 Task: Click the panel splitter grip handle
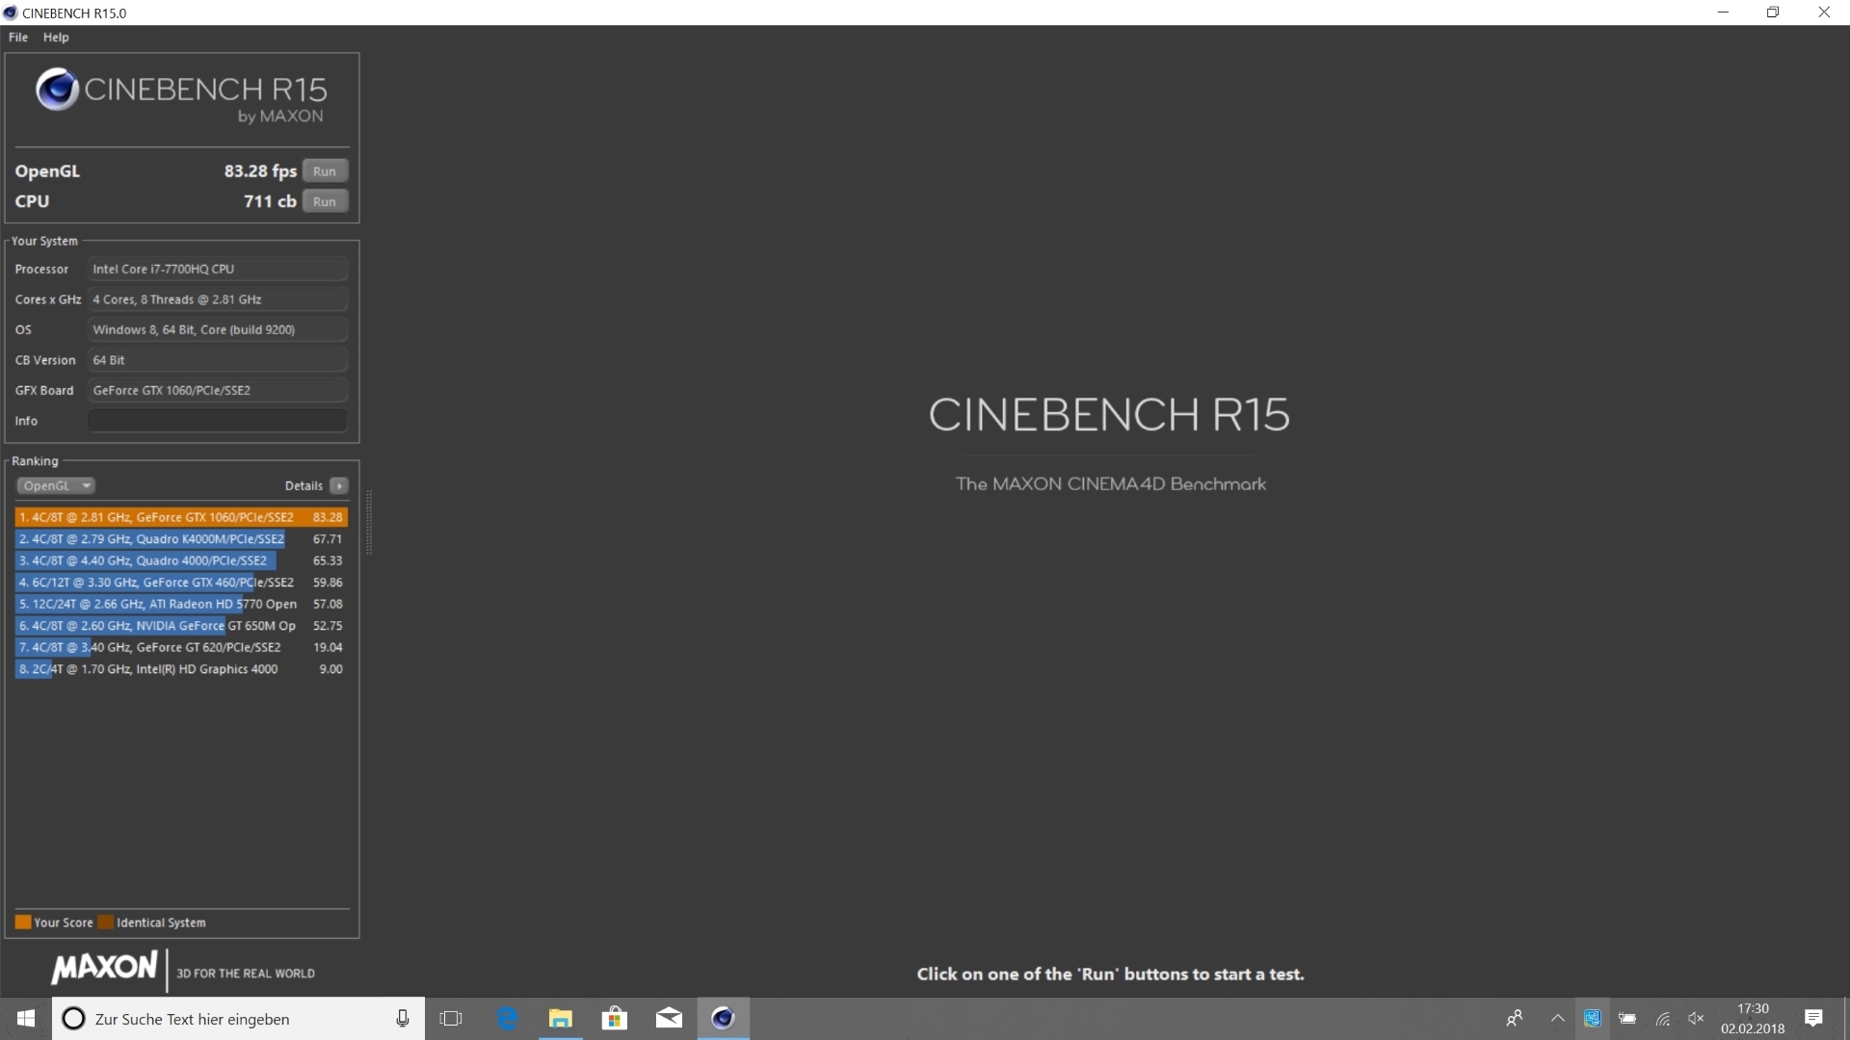(369, 522)
